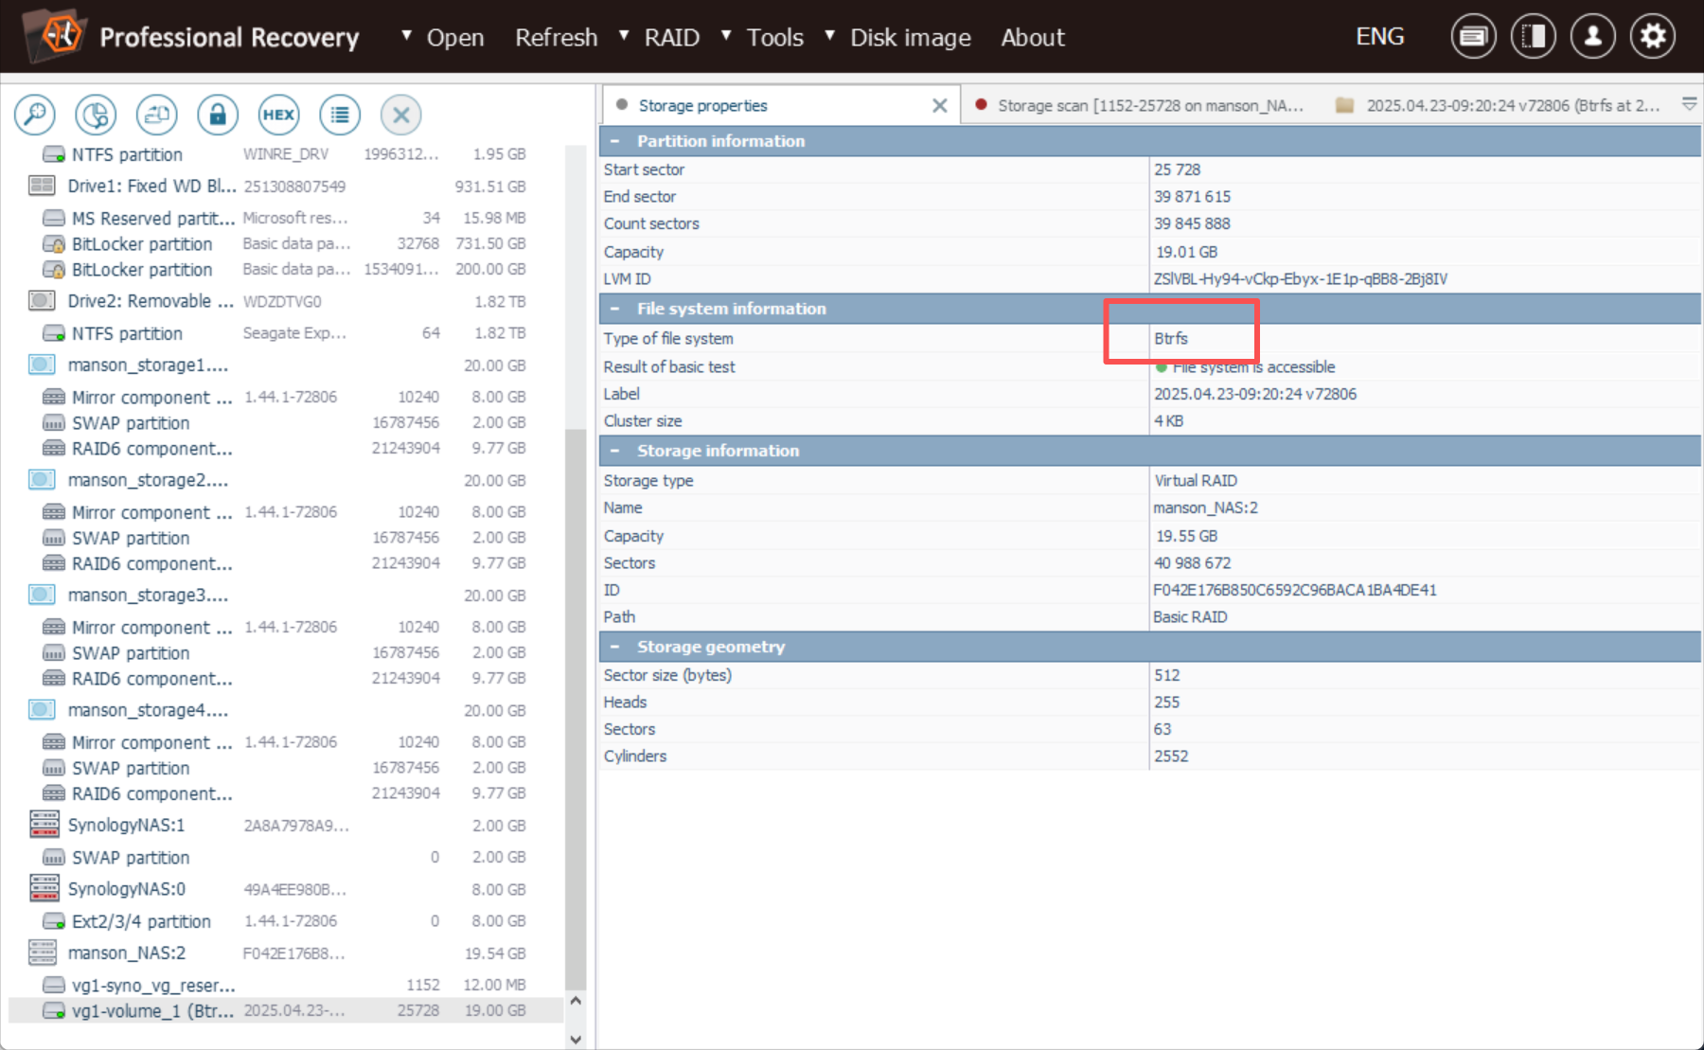The height and width of the screenshot is (1050, 1704).
Task: Collapse the Storage geometry section
Action: (x=615, y=647)
